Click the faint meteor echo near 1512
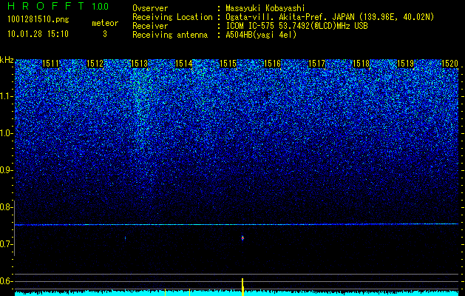 (125, 238)
